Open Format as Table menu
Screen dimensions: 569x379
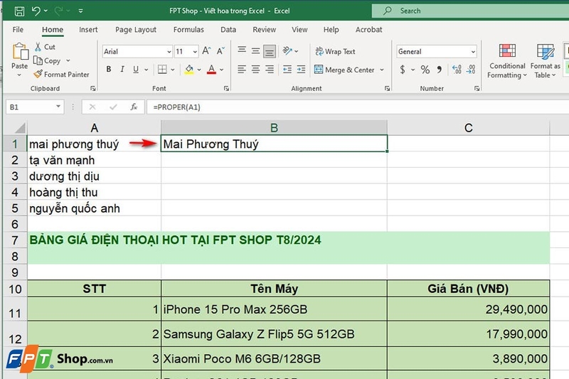coord(545,60)
